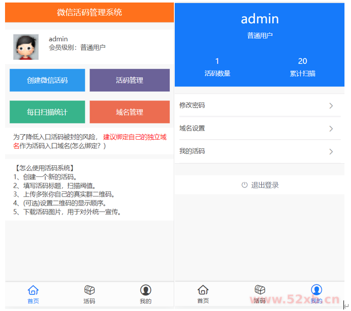Expand the 修改密码 row chevron arrow
351x311 pixels.
331,106
